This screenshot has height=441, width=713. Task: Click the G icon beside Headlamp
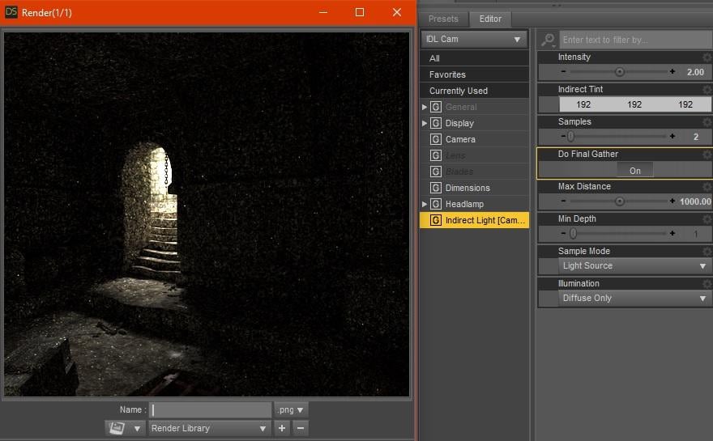coord(436,204)
